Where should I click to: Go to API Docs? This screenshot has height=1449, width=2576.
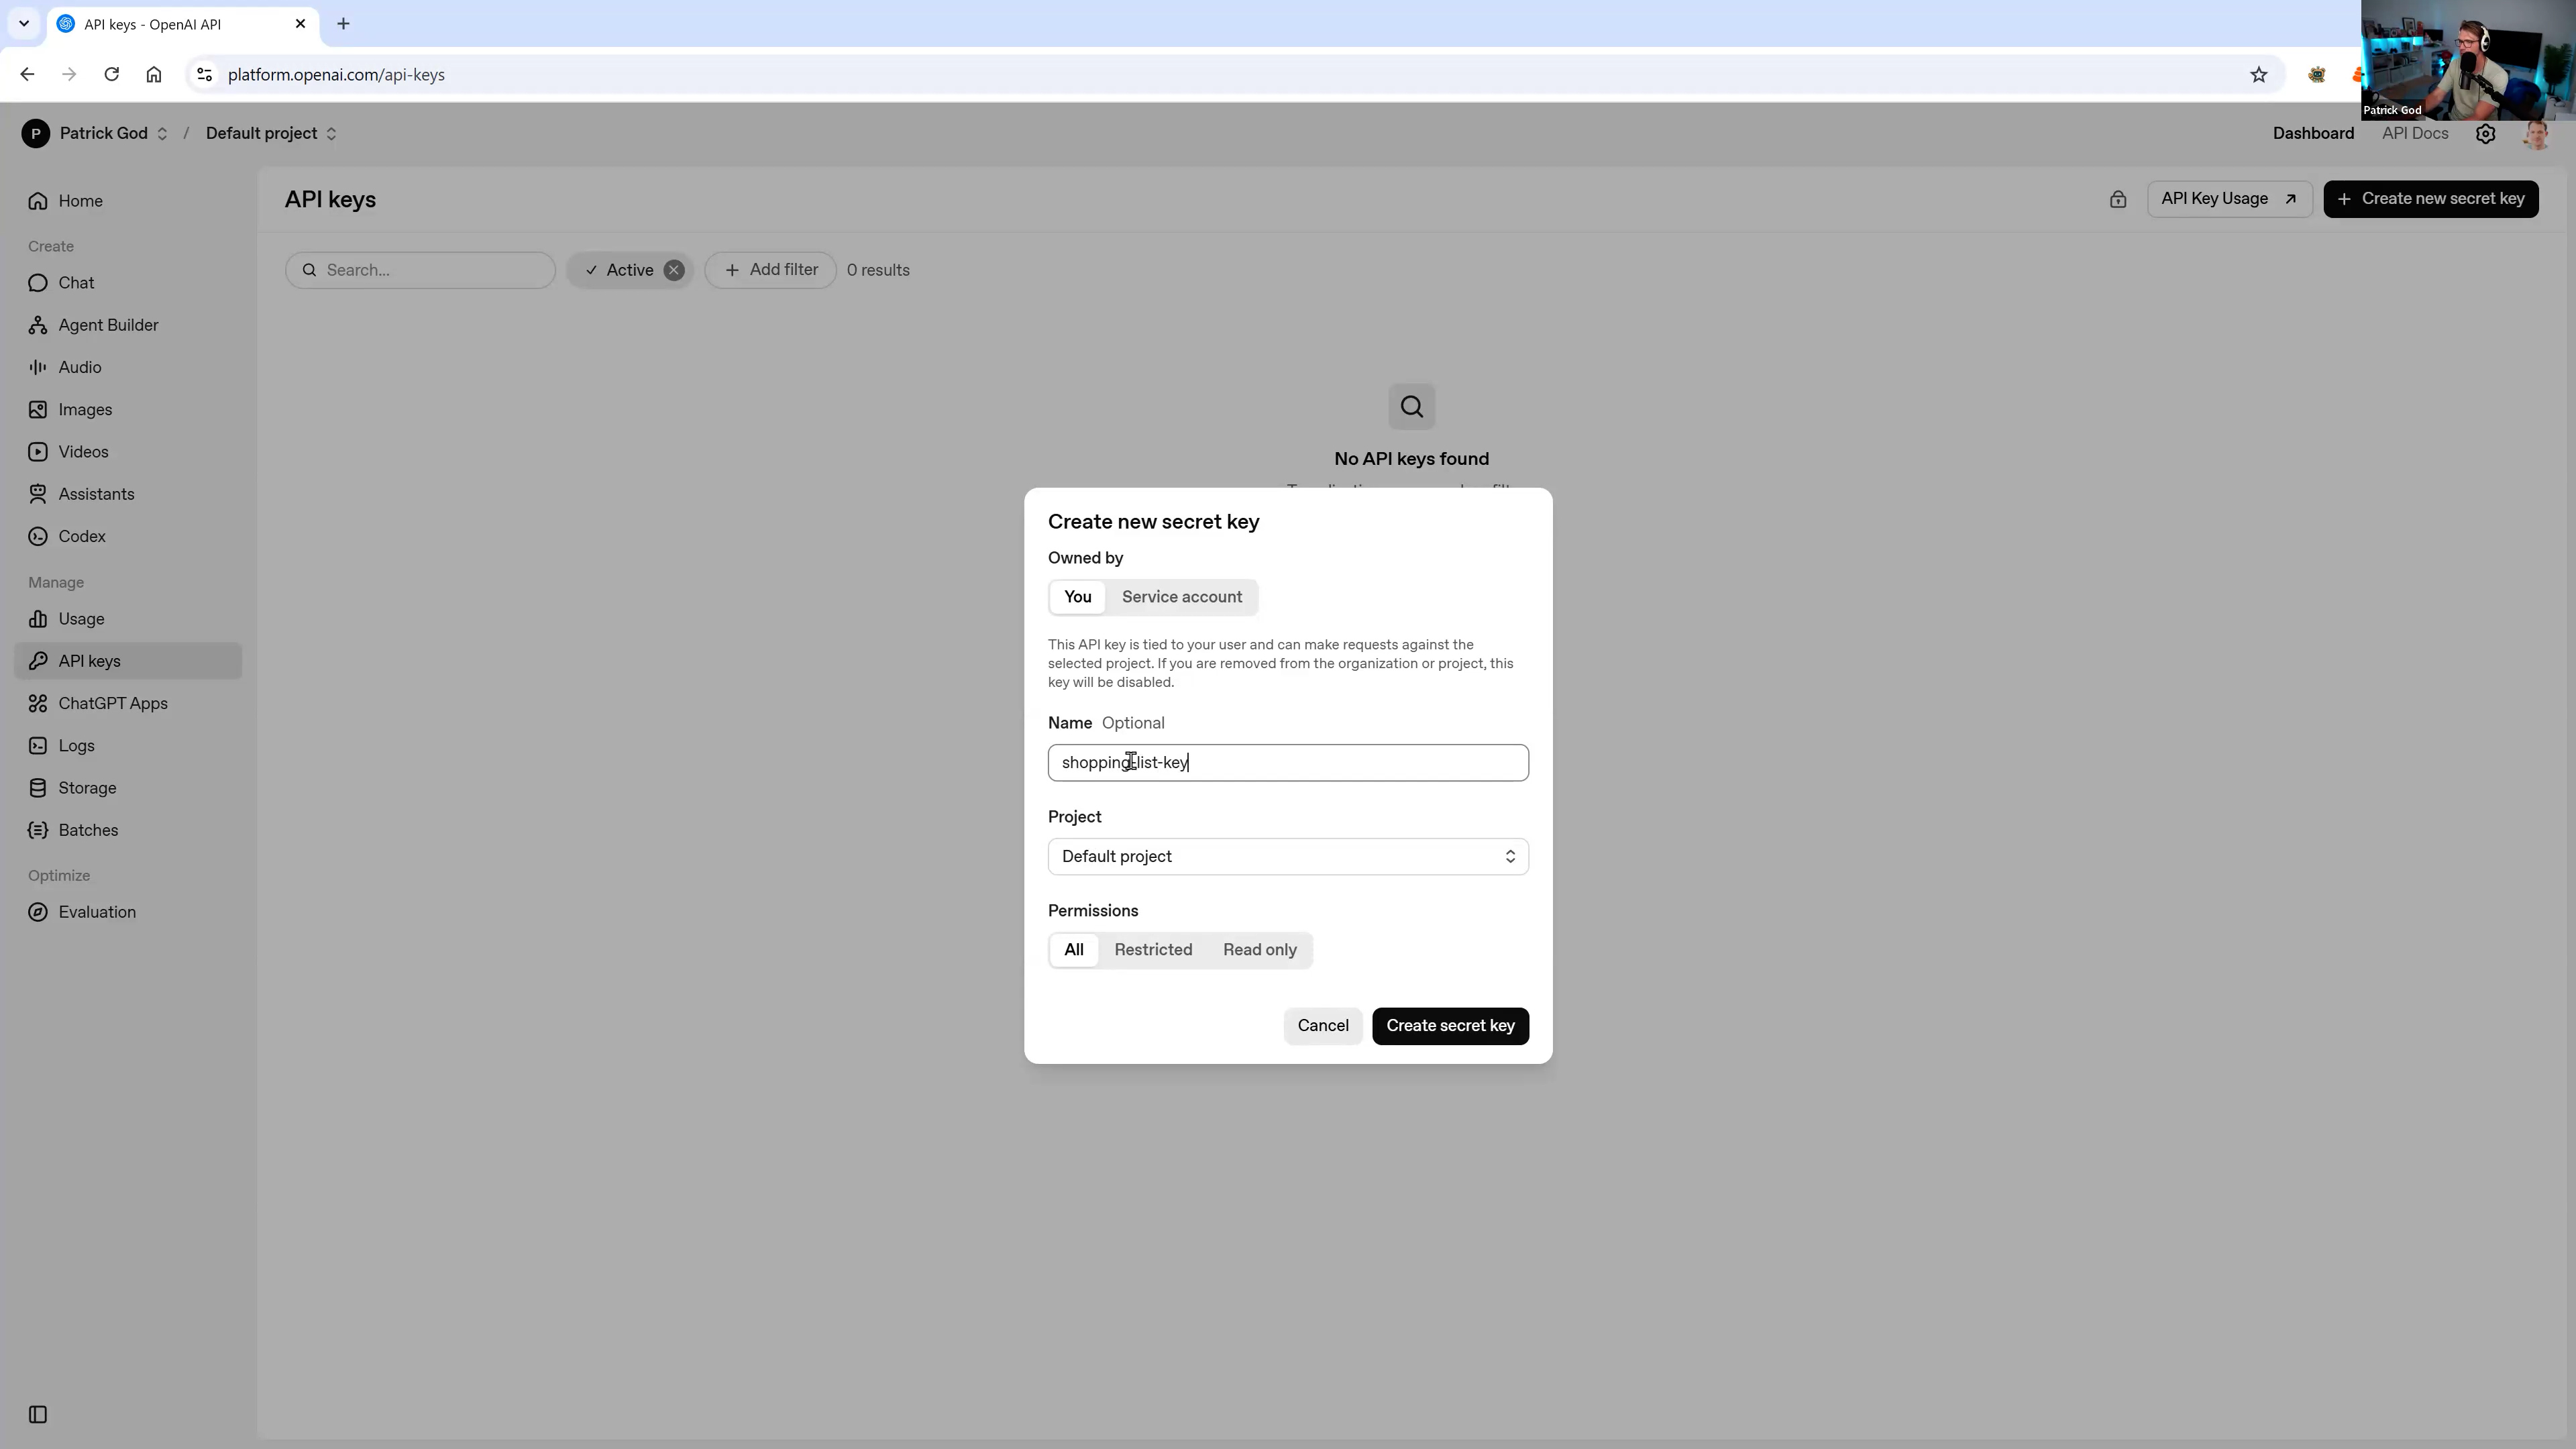[x=2415, y=134]
